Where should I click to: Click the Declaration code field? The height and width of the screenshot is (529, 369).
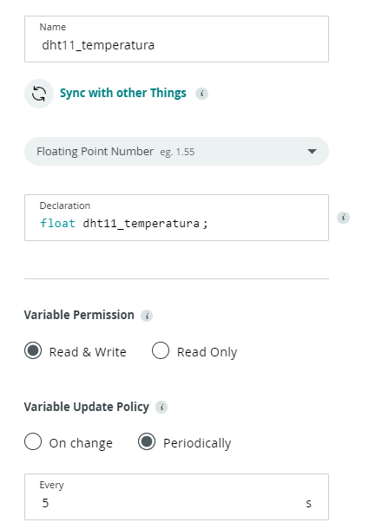pos(176,218)
